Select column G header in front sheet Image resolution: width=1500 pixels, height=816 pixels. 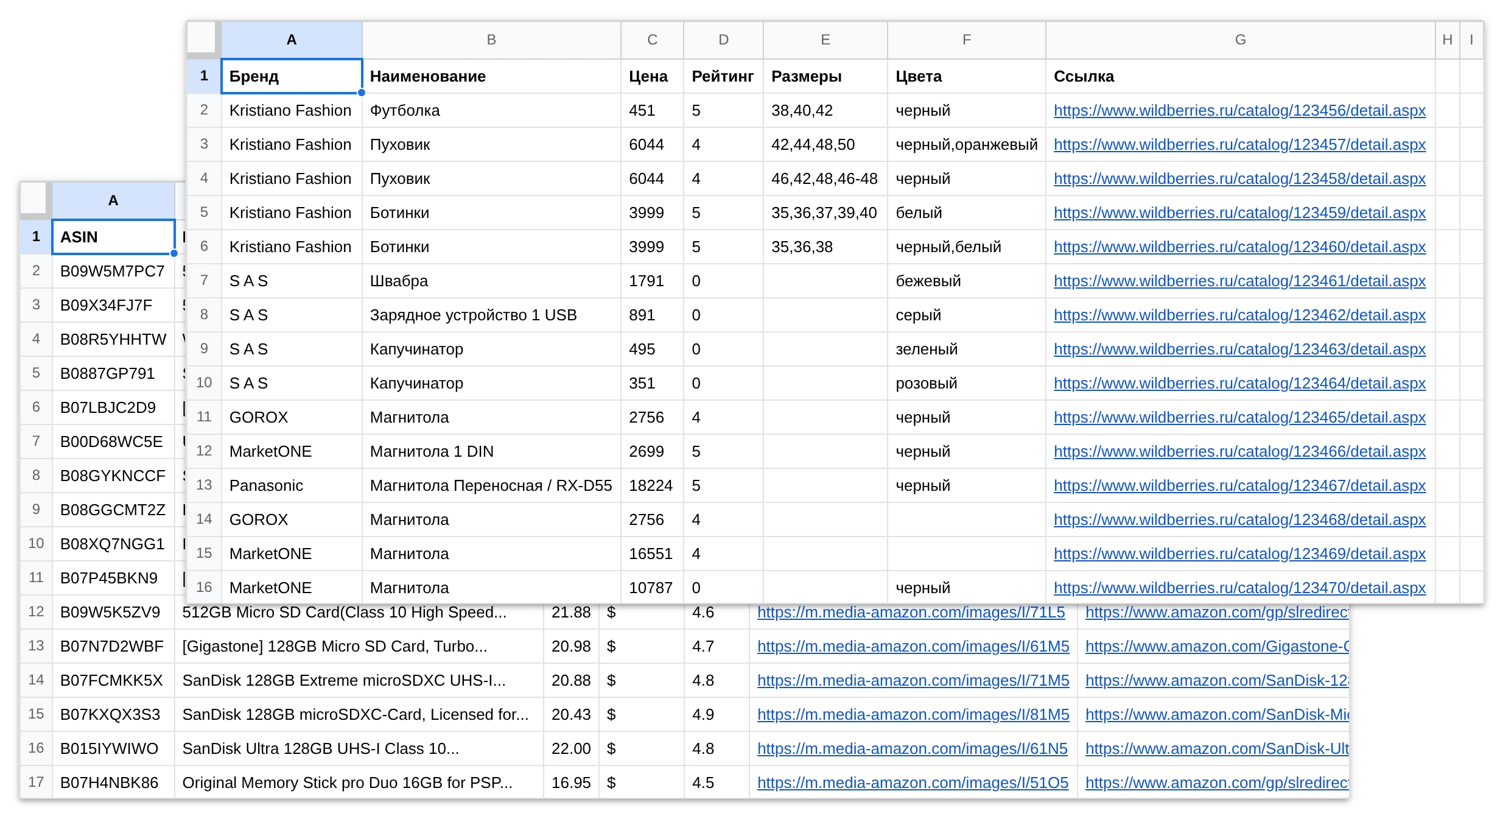click(x=1240, y=40)
